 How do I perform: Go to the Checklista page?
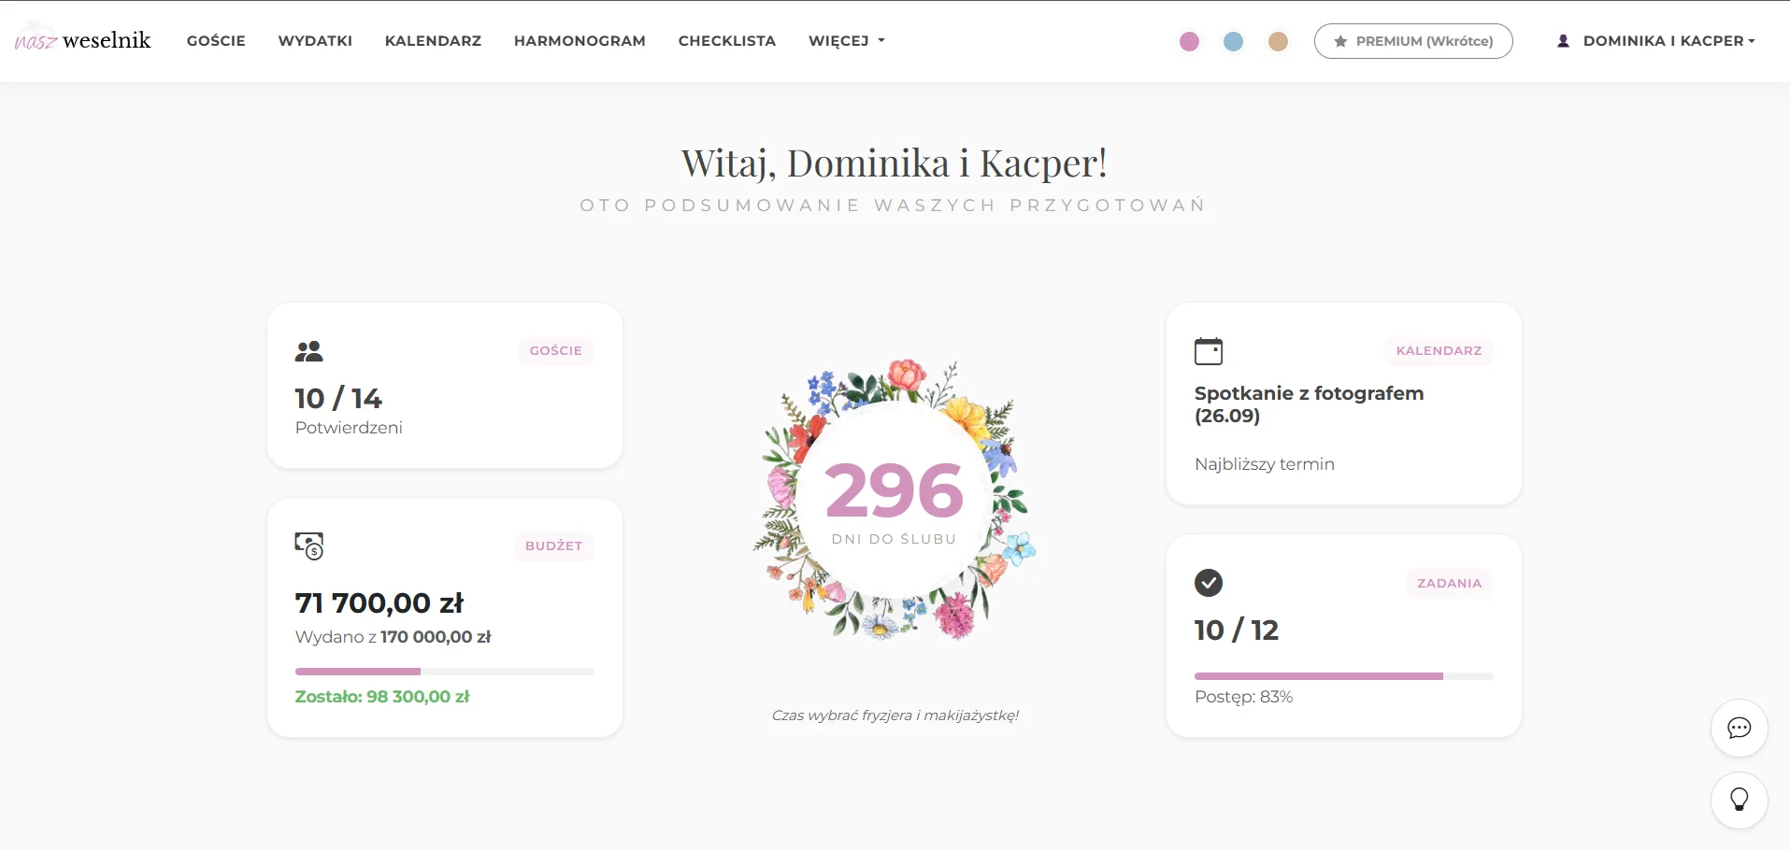tap(727, 41)
